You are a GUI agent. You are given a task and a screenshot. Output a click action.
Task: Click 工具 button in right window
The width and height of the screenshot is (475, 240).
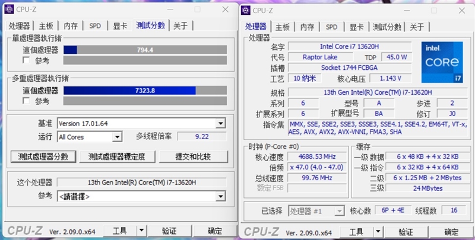(357, 232)
